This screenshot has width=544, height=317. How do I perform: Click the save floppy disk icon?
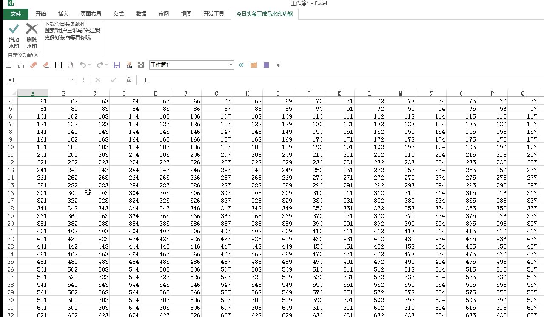[x=117, y=65]
